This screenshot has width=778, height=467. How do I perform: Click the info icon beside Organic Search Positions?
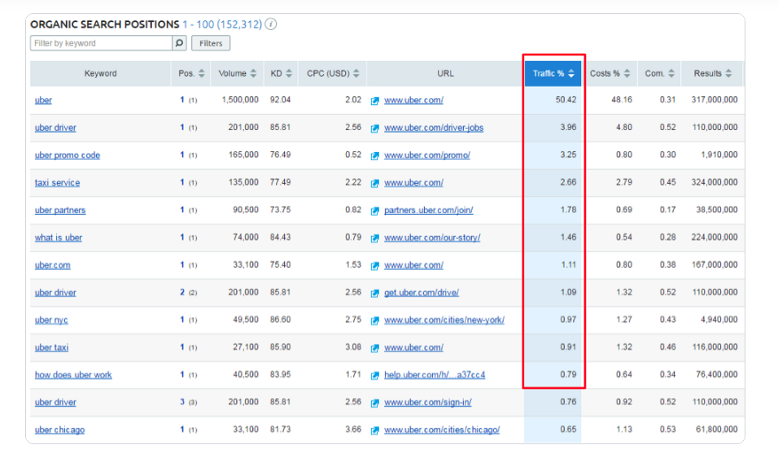(x=270, y=24)
